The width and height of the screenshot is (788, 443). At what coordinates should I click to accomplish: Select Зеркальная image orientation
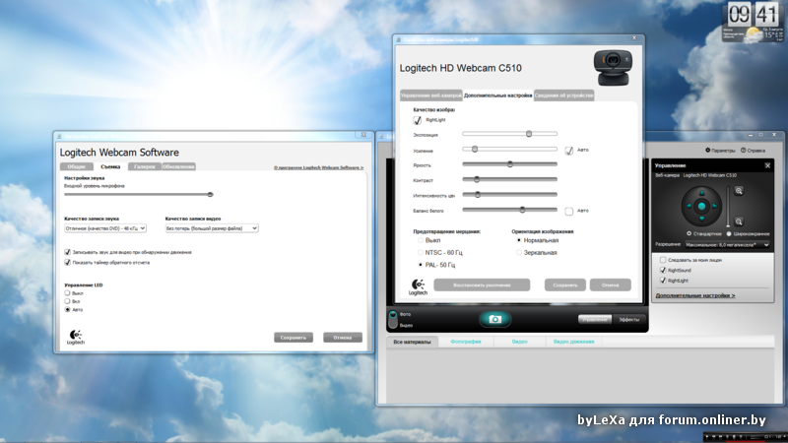point(519,253)
